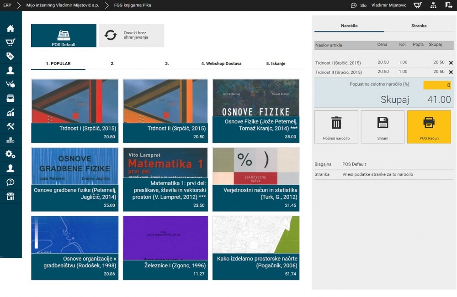Click the logout arrow icon at top right
Viewport: 457px width, 297px height.
click(448, 5)
